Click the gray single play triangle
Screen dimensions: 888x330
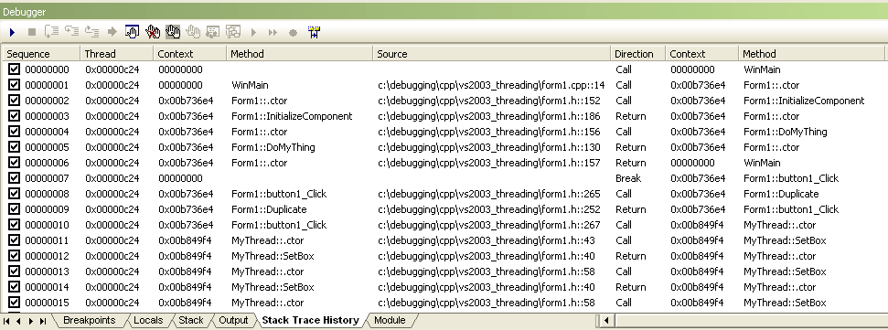tap(253, 33)
